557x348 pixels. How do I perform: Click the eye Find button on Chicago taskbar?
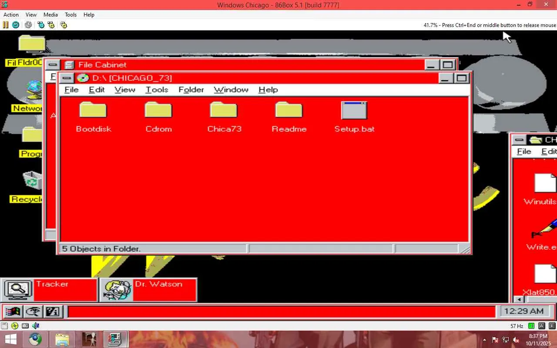[x=33, y=311]
